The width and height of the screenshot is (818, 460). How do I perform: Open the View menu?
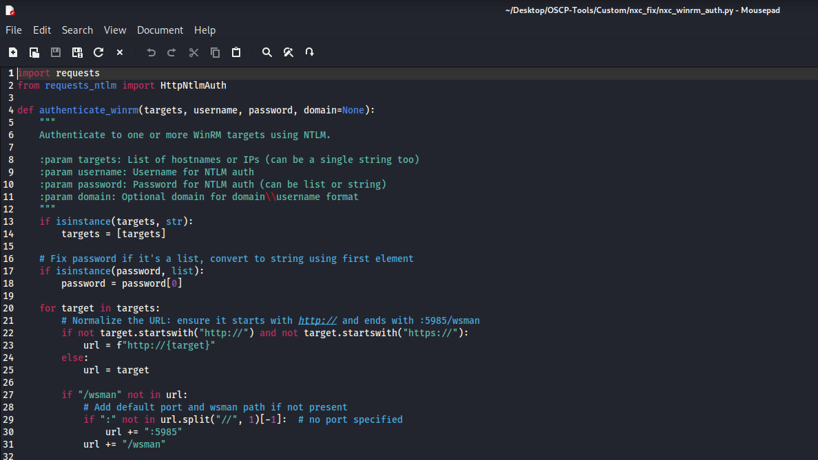pyautogui.click(x=115, y=30)
